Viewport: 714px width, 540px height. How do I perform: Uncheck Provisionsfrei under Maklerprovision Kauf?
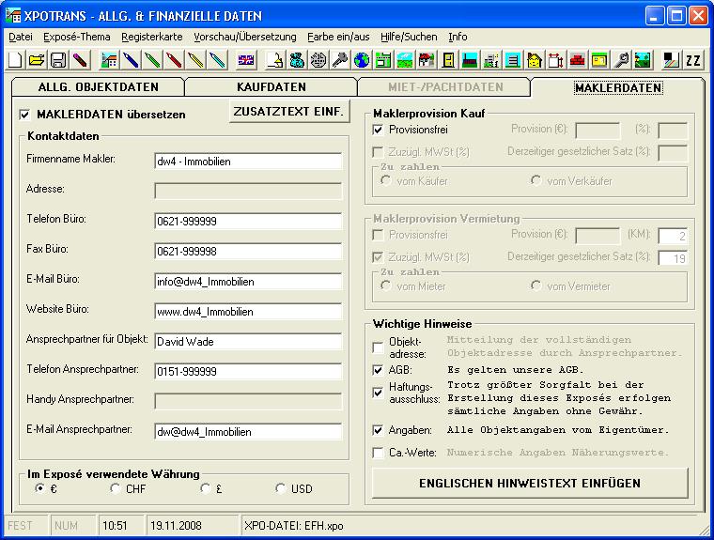pyautogui.click(x=379, y=130)
